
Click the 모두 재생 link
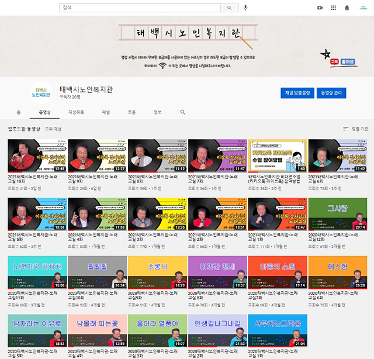(x=53, y=129)
